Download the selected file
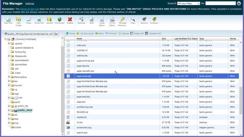Viewport: 244px width, 137px height. (x=59, y=21)
